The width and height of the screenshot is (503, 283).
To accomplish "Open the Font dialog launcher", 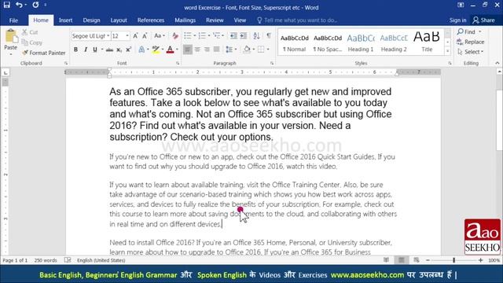I will point(178,64).
